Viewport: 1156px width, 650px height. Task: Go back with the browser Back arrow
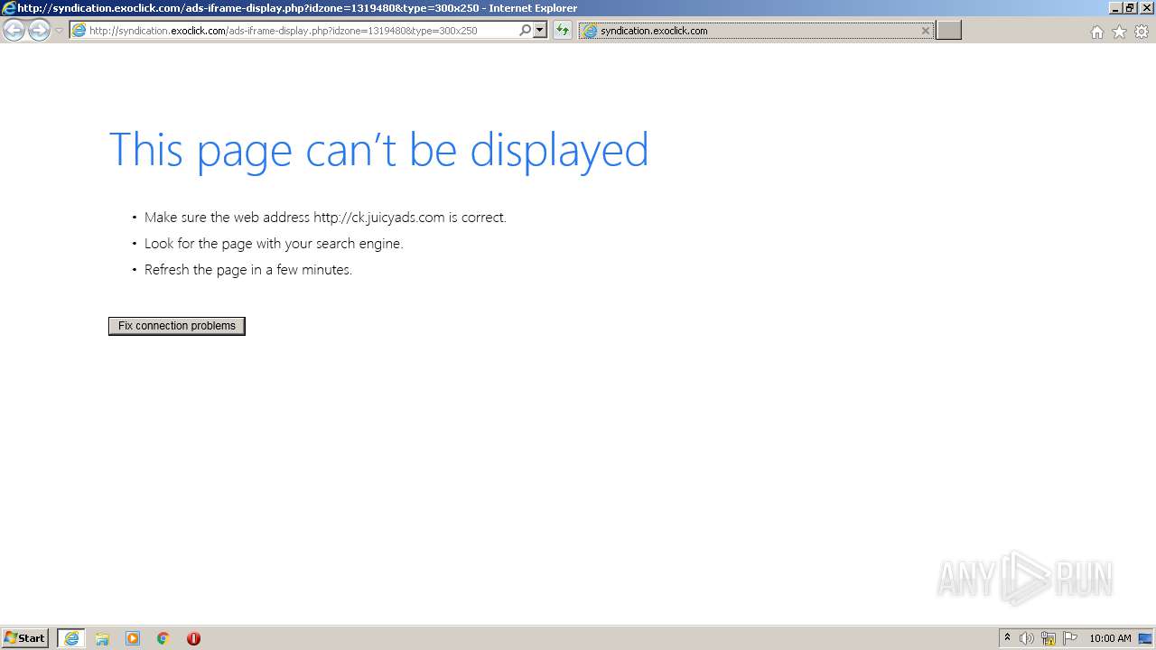pyautogui.click(x=14, y=31)
